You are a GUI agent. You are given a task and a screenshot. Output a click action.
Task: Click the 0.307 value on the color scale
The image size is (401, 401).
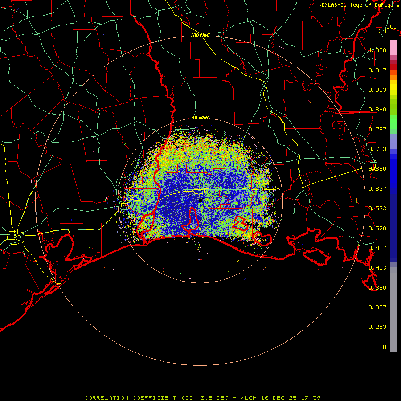(x=377, y=307)
